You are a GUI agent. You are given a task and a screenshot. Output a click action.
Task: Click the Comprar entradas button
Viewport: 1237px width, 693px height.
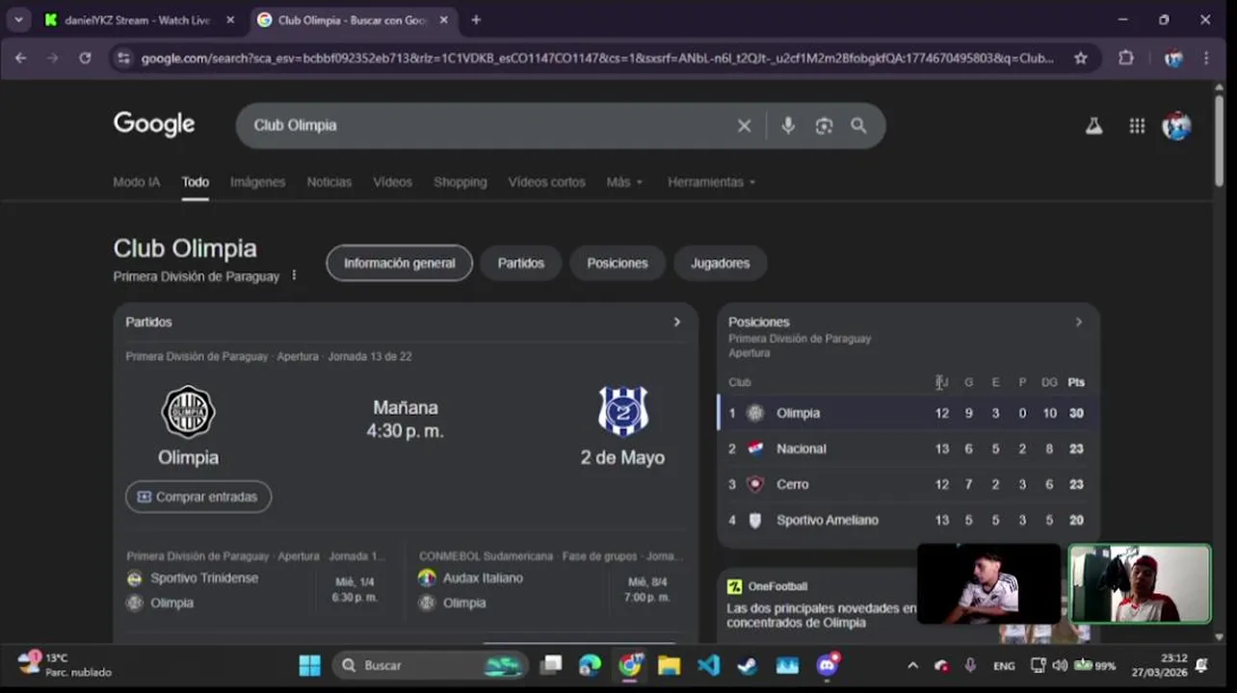tap(198, 497)
